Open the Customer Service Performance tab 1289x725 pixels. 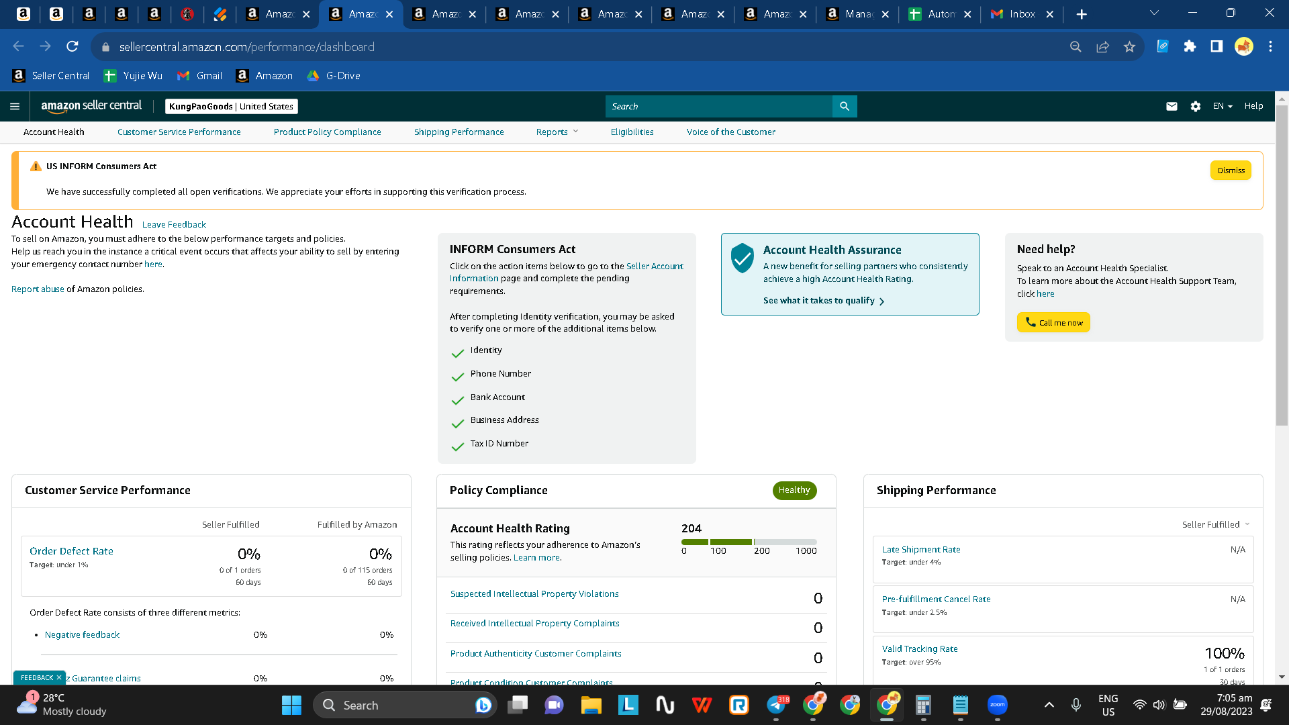point(179,132)
